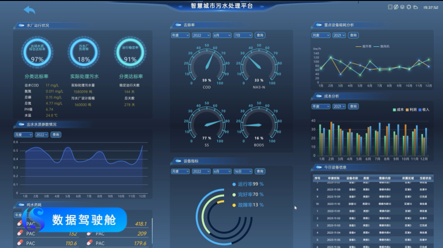Click the 智慧城市污水处理平台 title
The height and width of the screenshot is (248, 443).
(x=222, y=6)
